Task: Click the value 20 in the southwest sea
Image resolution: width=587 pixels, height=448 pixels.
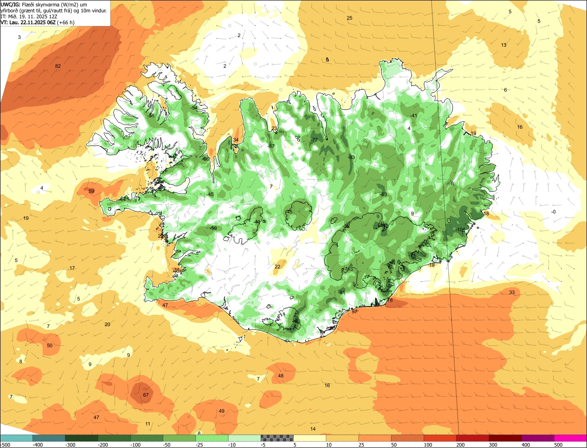Action: pyautogui.click(x=107, y=324)
